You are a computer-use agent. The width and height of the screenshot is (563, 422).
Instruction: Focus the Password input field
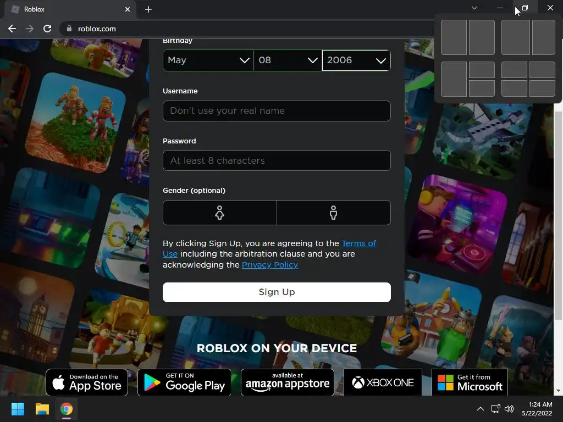tap(277, 160)
